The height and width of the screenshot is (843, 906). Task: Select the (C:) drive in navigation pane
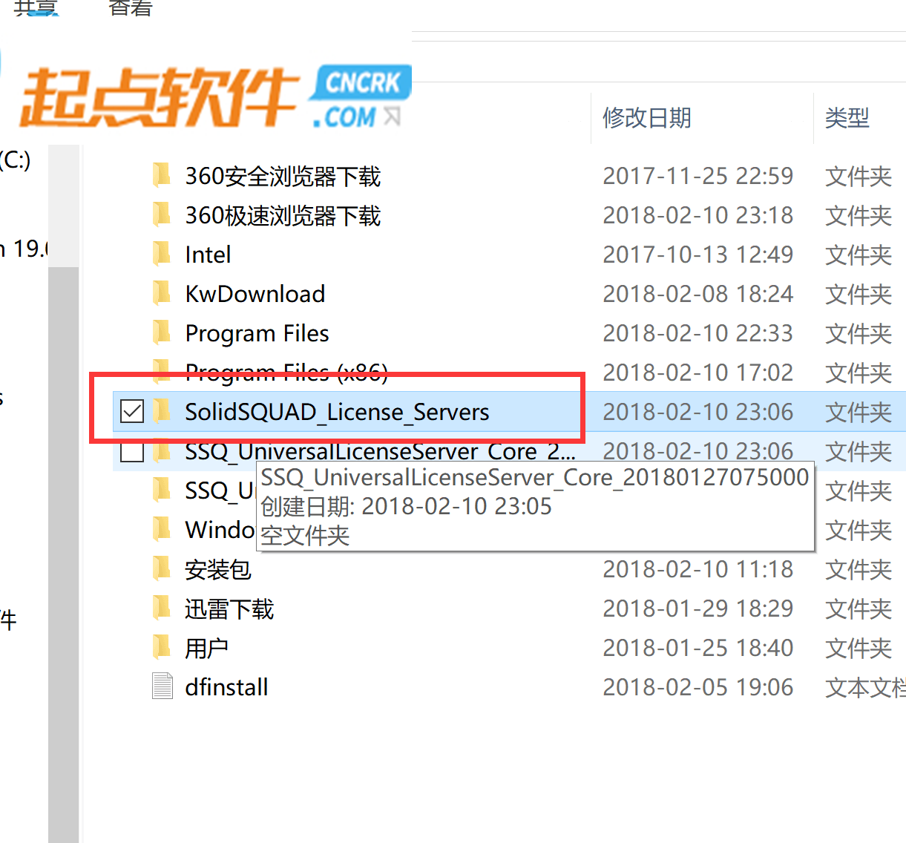(x=15, y=159)
